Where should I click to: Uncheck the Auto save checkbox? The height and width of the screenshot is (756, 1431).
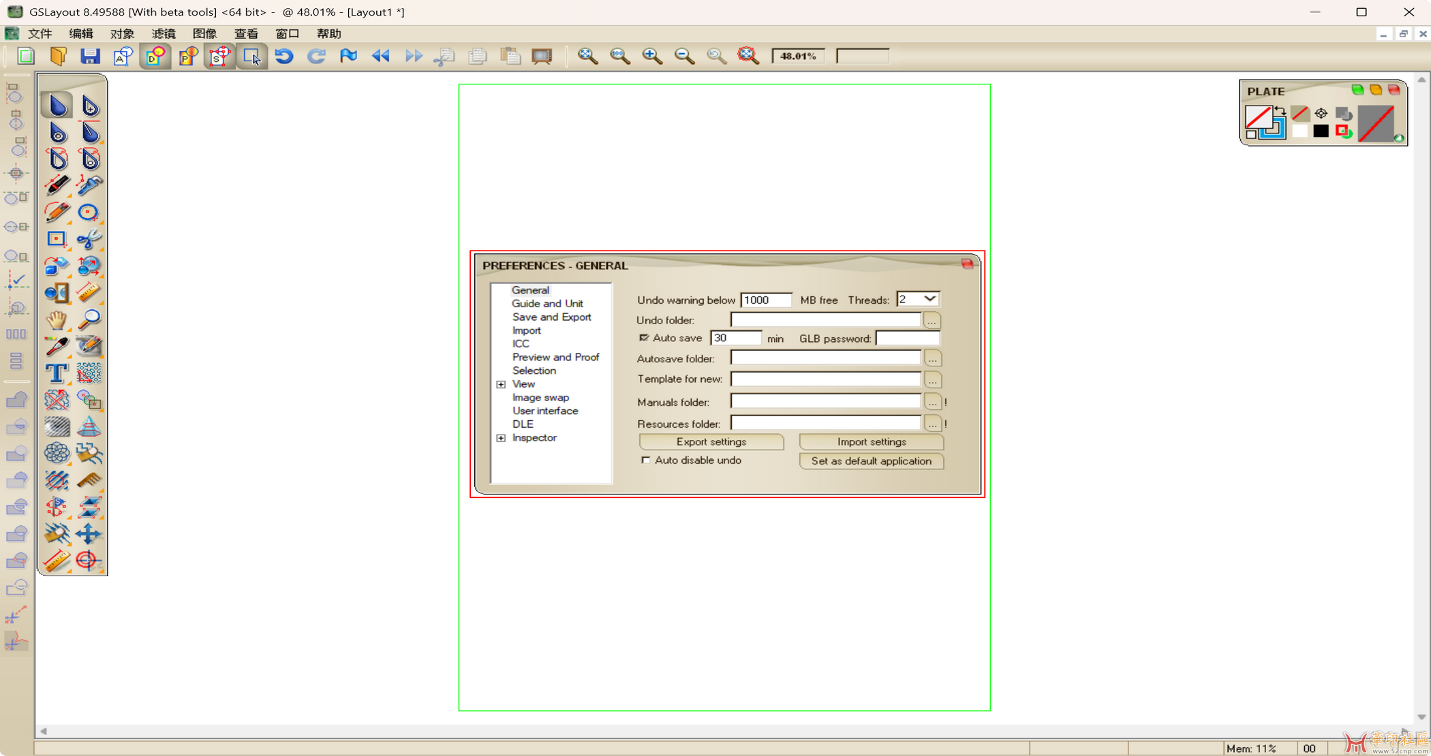(644, 338)
